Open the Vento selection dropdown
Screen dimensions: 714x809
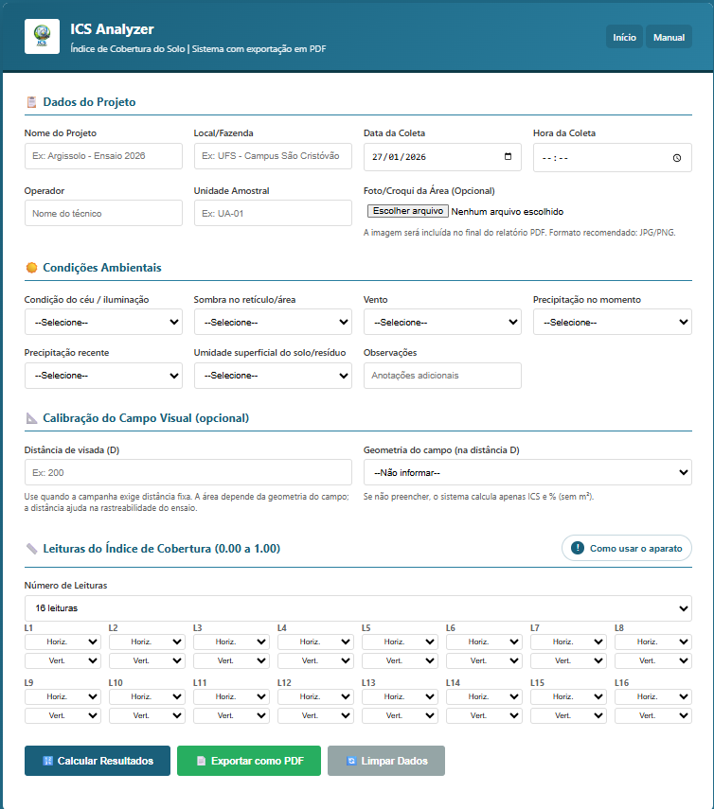tap(442, 322)
